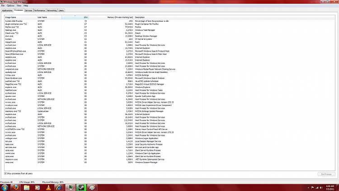Click the Stereo Vision Control Panel API Server description
Image resolution: width=339 pixels, height=191 pixels.
(151, 129)
